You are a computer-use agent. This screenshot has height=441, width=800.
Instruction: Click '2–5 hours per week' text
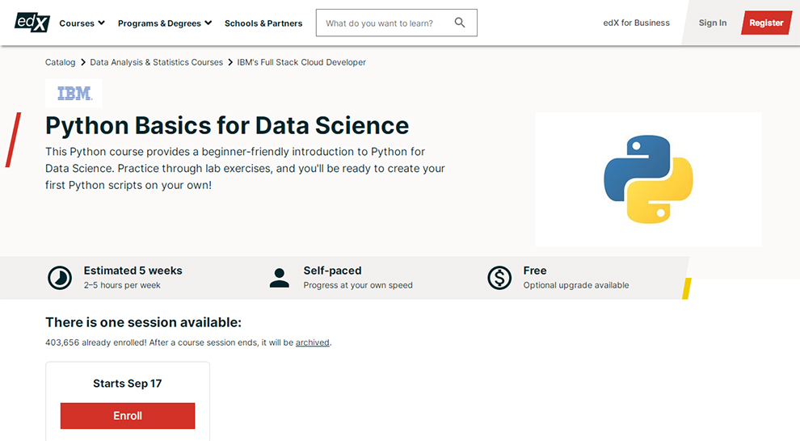click(x=122, y=285)
